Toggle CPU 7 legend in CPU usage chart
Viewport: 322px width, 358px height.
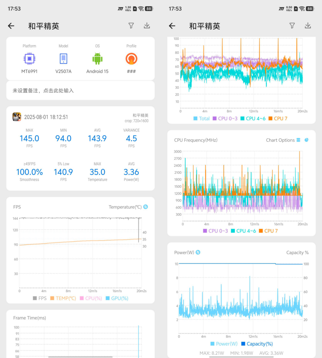click(x=278, y=119)
